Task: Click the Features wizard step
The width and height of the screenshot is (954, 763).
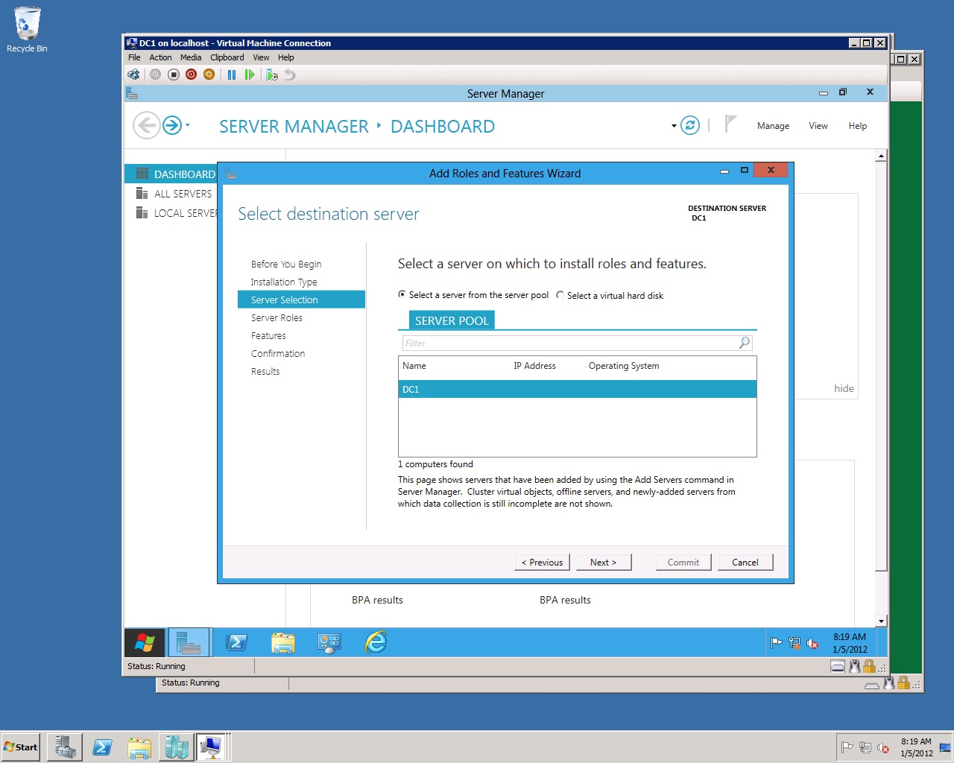Action: (x=268, y=335)
